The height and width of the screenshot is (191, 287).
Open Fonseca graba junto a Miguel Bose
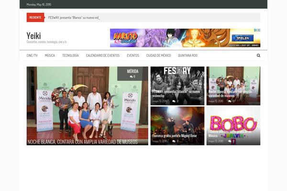click(x=175, y=136)
